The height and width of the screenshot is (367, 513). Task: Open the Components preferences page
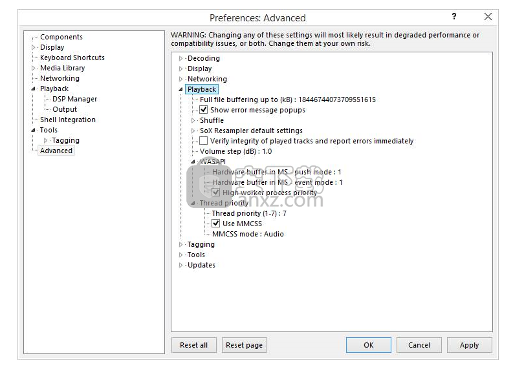[x=61, y=37]
